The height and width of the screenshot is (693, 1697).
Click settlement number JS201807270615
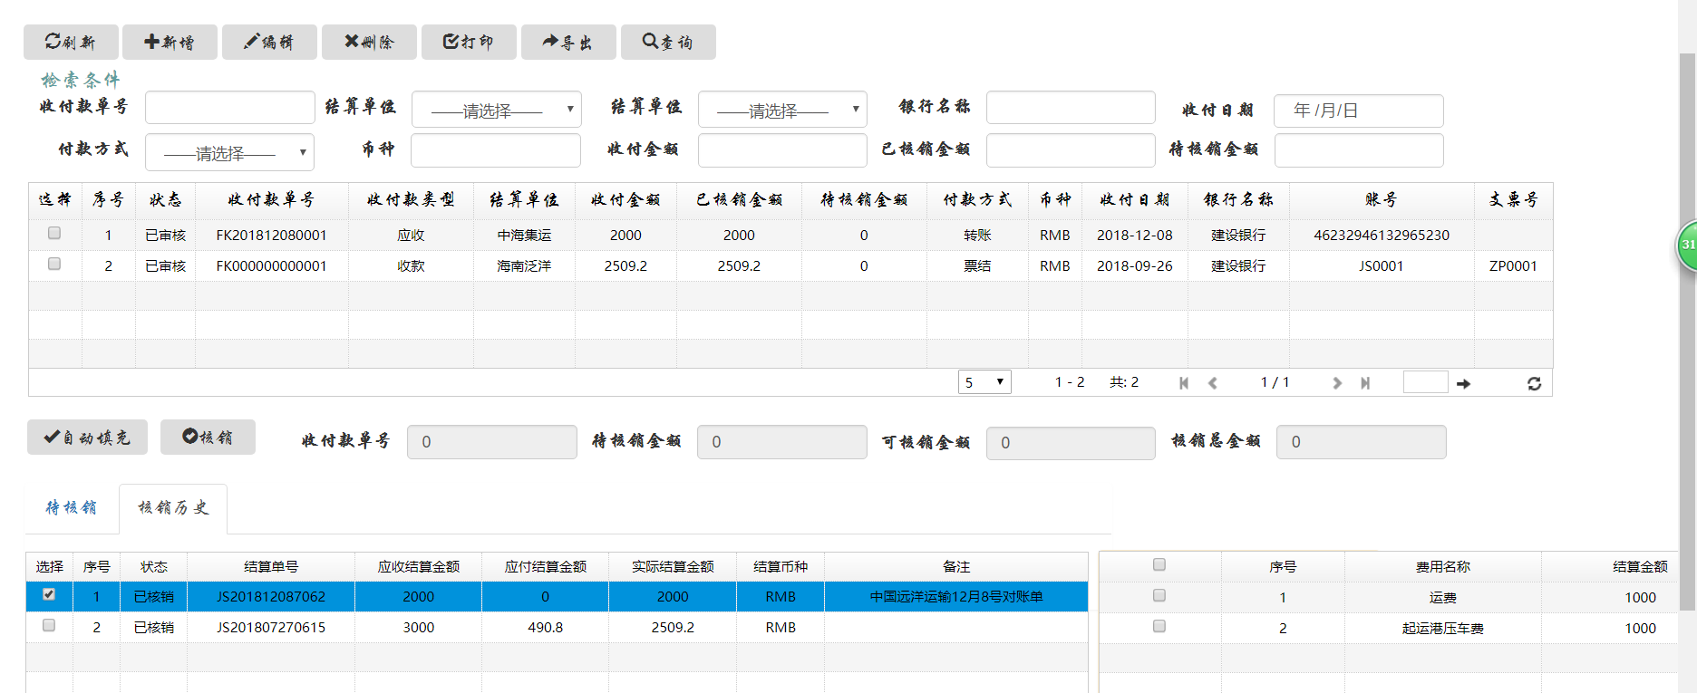point(271,627)
